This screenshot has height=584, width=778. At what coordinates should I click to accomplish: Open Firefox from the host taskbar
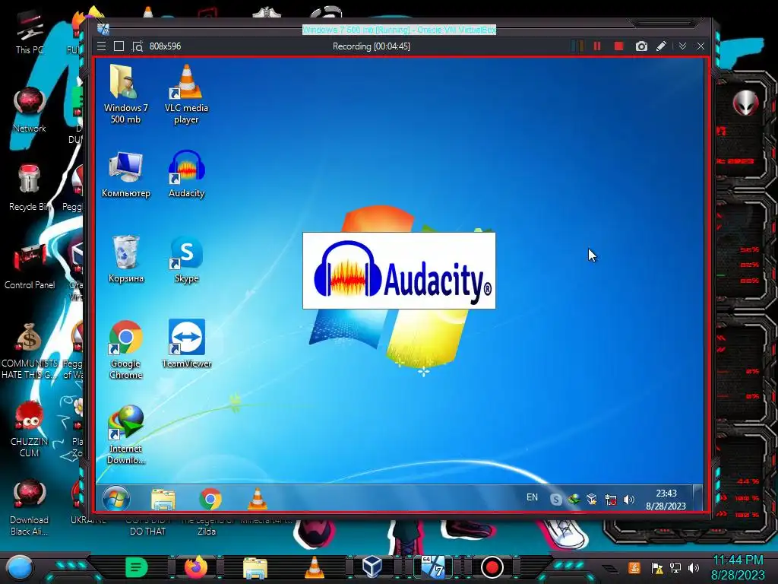click(x=196, y=567)
